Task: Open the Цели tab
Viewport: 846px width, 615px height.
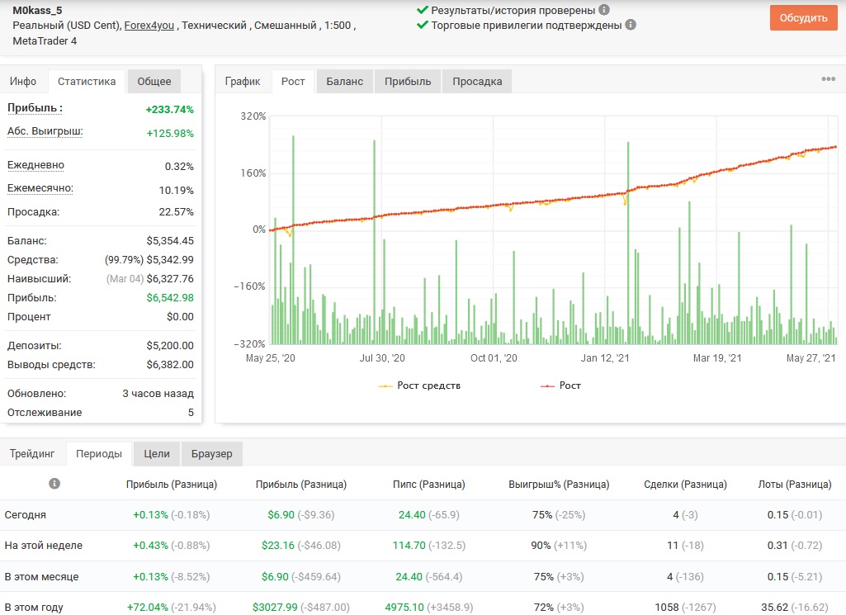Action: pos(157,454)
